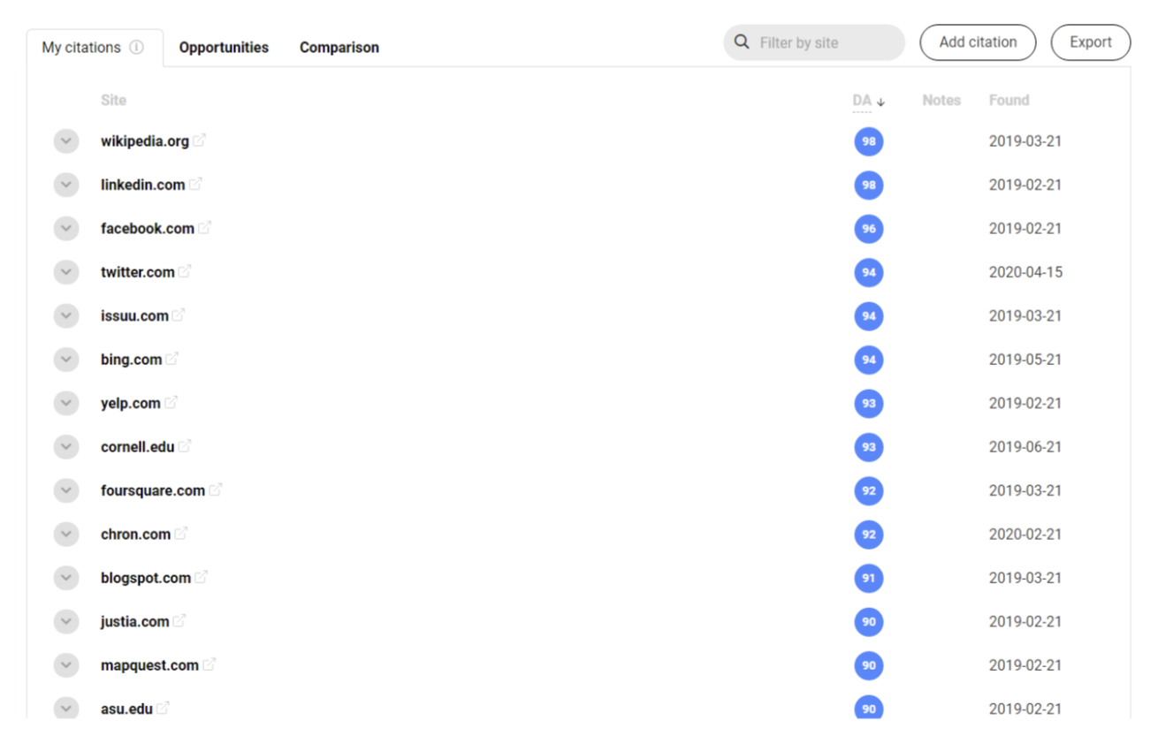Open external link icon beside mapquest.com
This screenshot has width=1158, height=751.
pos(210,664)
